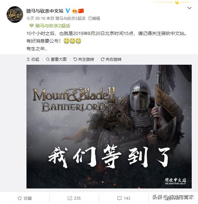Collapse the image with 收起
The width and height of the screenshot is (198, 204).
pyautogui.click(x=33, y=59)
